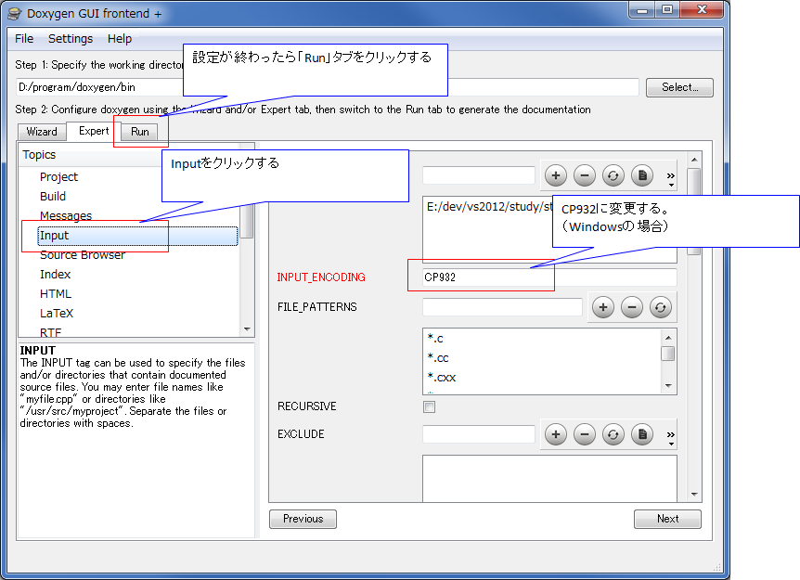Click the INPUT_ENCODING field showing CP932

pos(549,277)
